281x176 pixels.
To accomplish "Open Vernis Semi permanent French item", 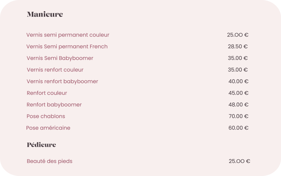I will [x=67, y=47].
